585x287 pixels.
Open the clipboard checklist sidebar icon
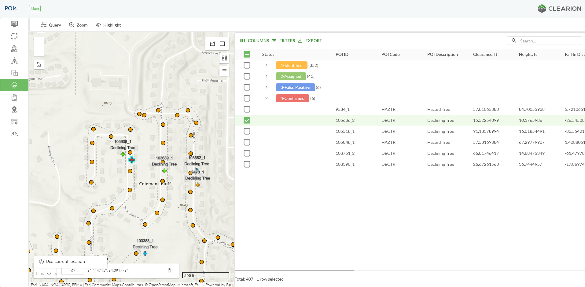tap(14, 97)
